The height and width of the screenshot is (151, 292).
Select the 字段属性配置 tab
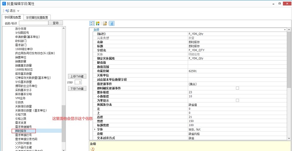(13, 17)
